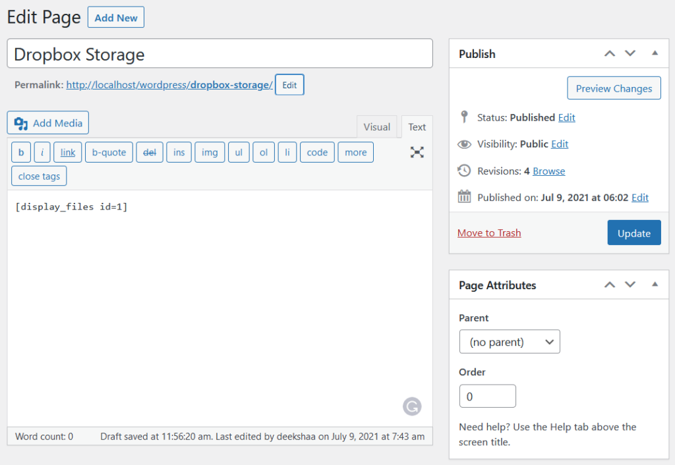Switch to the Visual editor tab
The width and height of the screenshot is (675, 465).
point(377,126)
